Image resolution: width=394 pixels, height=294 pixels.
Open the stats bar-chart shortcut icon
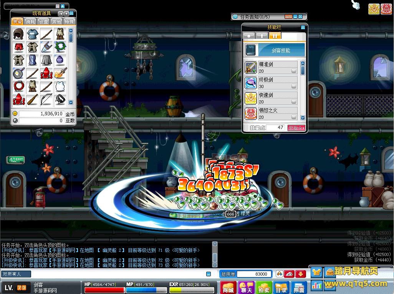click(x=317, y=285)
